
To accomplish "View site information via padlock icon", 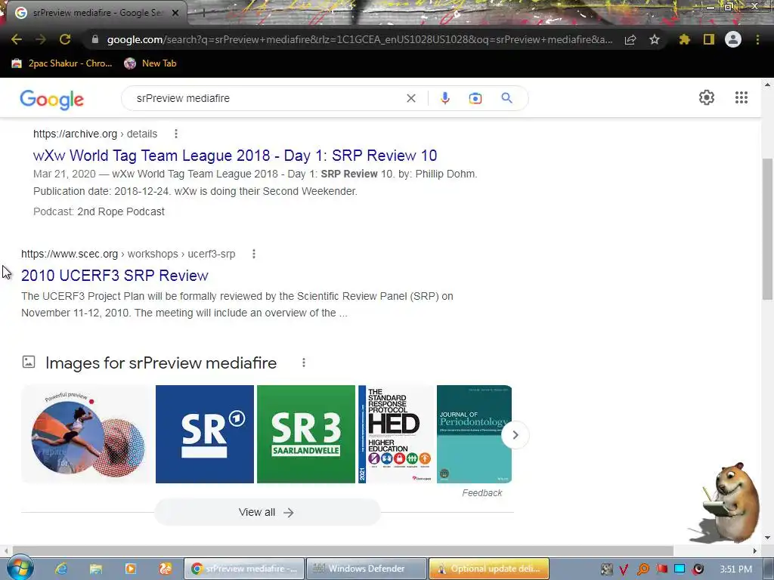I will click(x=95, y=39).
